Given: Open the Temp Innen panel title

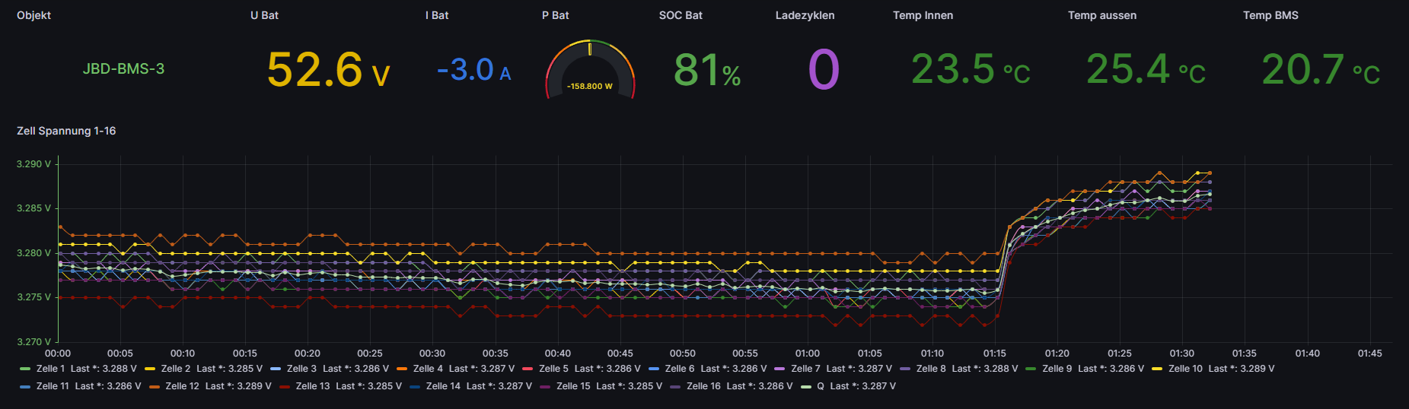Looking at the screenshot, I should (923, 15).
